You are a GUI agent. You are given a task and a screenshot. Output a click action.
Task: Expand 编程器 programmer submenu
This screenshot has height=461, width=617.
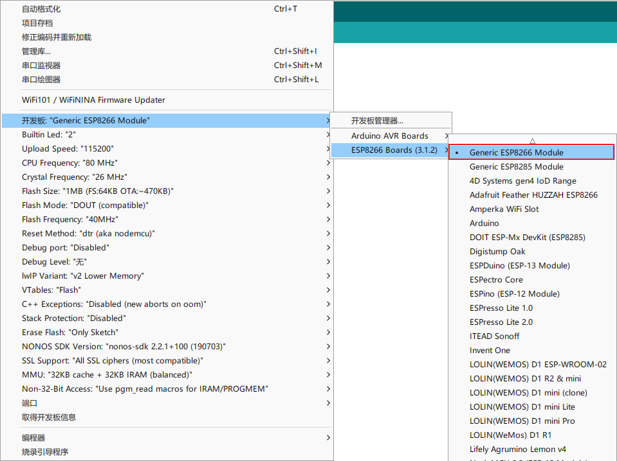click(167, 438)
